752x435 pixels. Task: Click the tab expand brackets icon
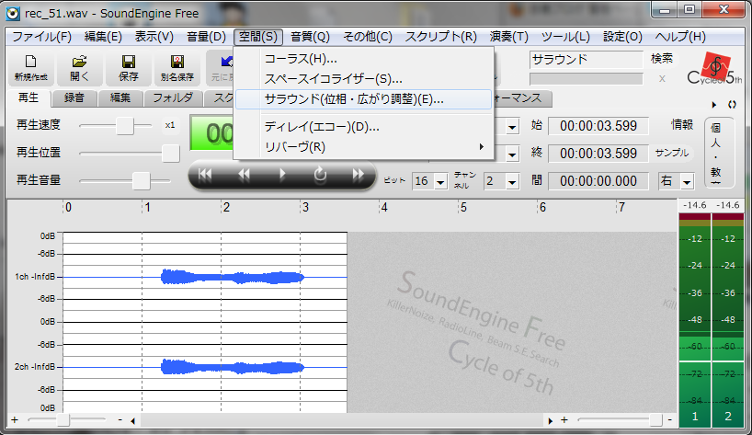coord(732,105)
